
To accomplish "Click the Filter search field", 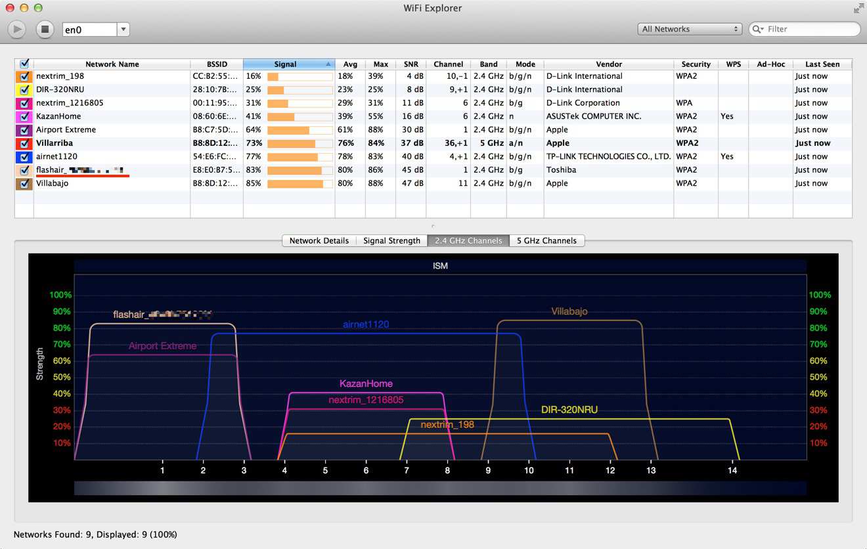I will (x=805, y=29).
